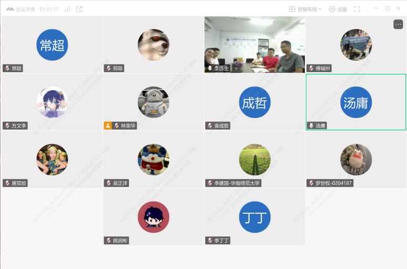Viewport: 407px width, 269px height.
Task: Select the 李伟生 live video tile
Action: [x=255, y=45]
